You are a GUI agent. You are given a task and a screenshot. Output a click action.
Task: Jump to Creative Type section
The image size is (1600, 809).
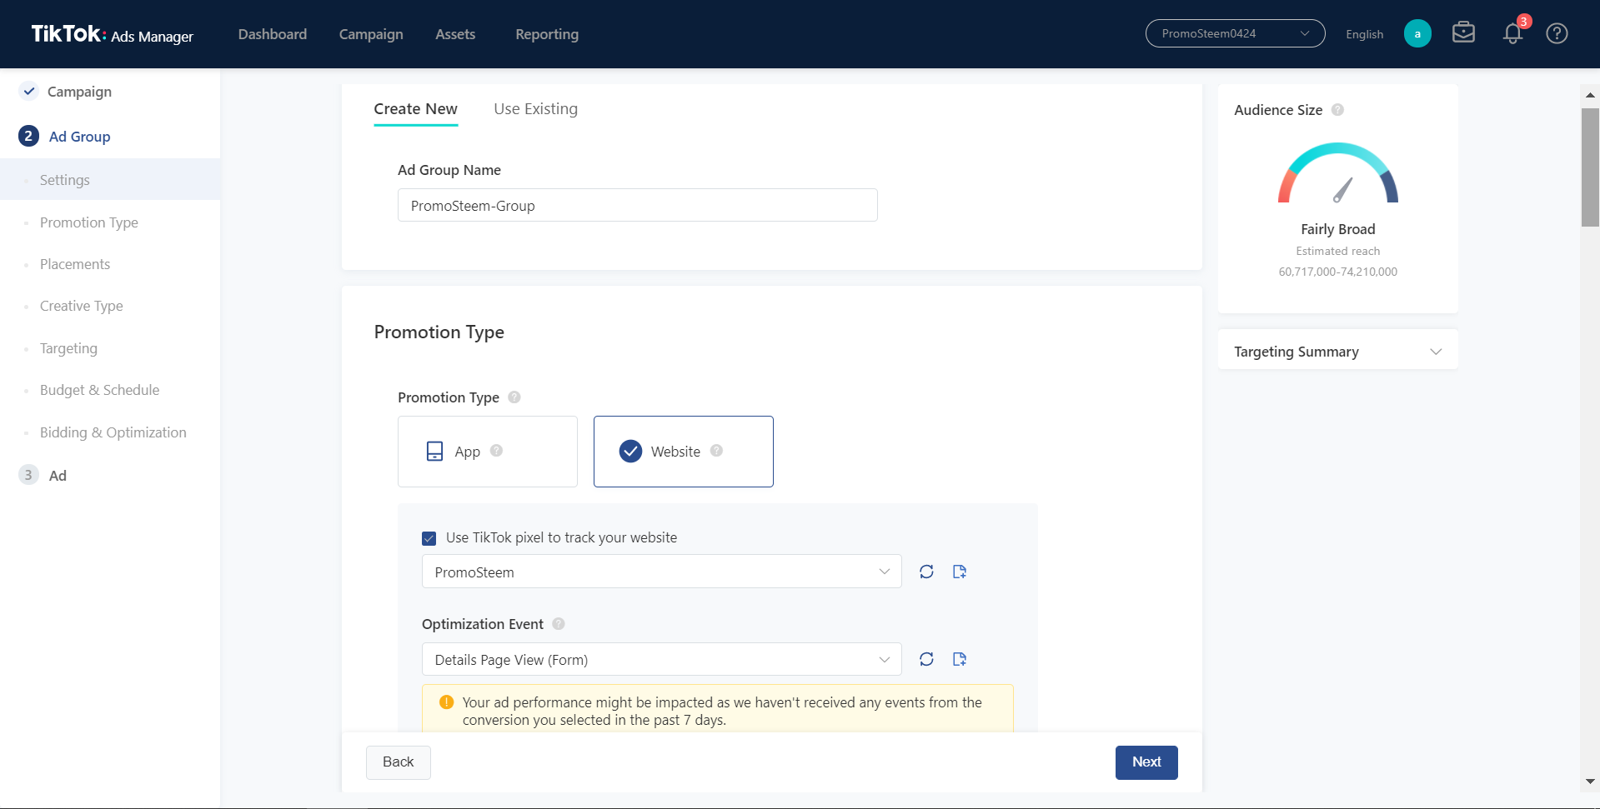(x=82, y=306)
